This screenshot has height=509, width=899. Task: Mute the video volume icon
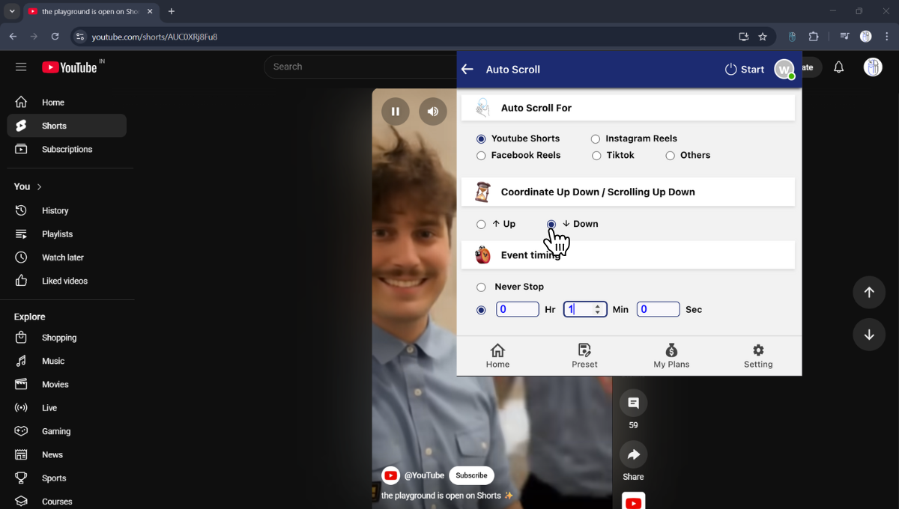433,112
